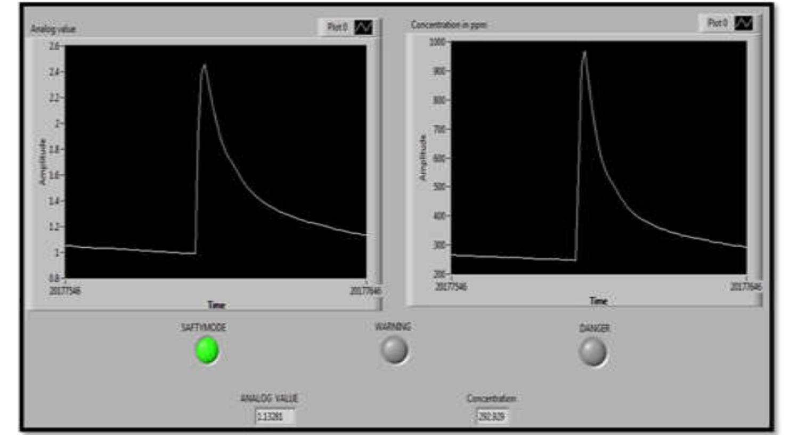Click the Amplitude axis label on Concentration chart
789x438 pixels.
[x=422, y=158]
